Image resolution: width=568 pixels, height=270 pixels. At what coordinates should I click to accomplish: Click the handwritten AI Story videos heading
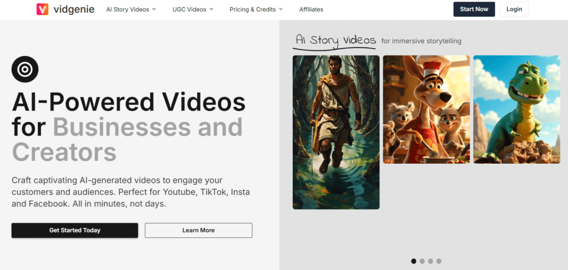click(336, 40)
